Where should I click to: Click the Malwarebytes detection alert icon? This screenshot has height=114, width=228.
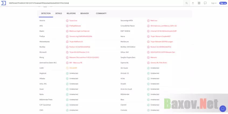tap(67, 42)
